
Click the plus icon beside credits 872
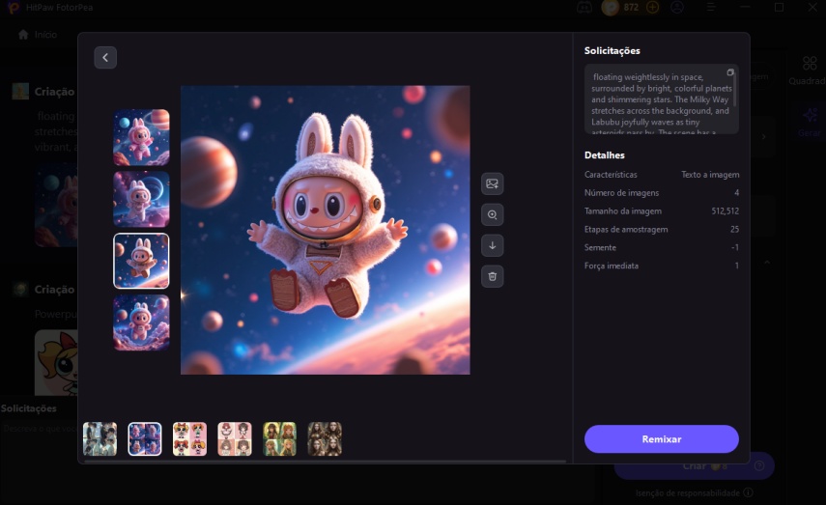point(652,8)
